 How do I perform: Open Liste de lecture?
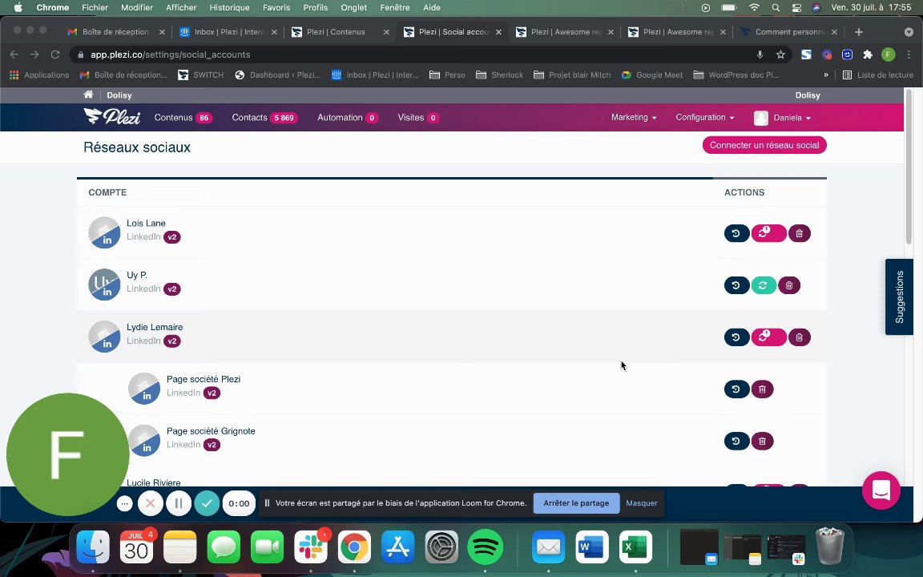877,75
